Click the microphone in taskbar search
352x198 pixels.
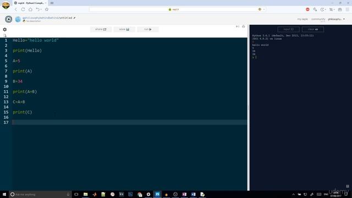(x=68, y=194)
